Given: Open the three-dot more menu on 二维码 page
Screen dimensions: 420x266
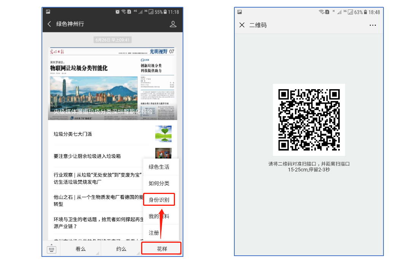Looking at the screenshot, I should pyautogui.click(x=372, y=25).
